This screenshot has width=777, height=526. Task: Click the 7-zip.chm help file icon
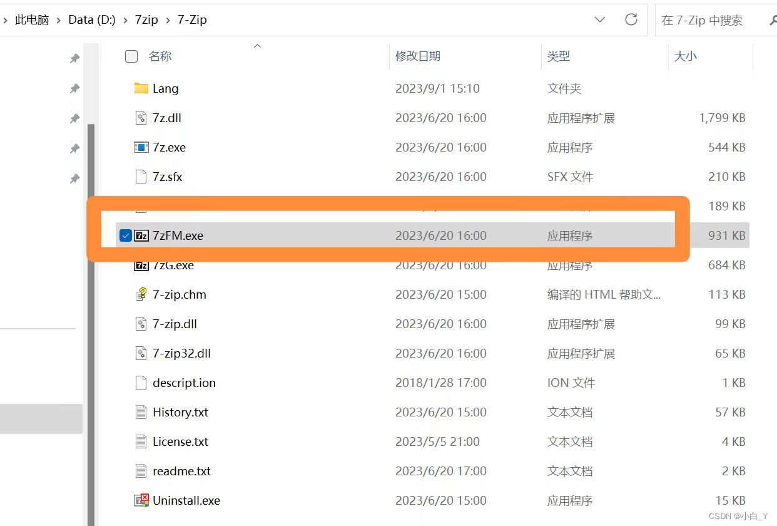(141, 294)
